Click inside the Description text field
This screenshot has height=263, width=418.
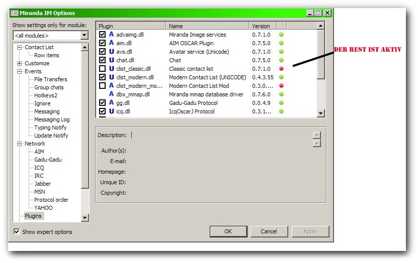tap(221, 139)
